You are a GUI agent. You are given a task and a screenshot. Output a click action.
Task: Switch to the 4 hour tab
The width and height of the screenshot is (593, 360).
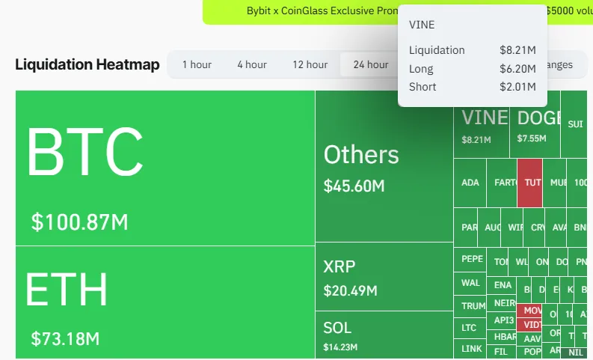coord(252,64)
